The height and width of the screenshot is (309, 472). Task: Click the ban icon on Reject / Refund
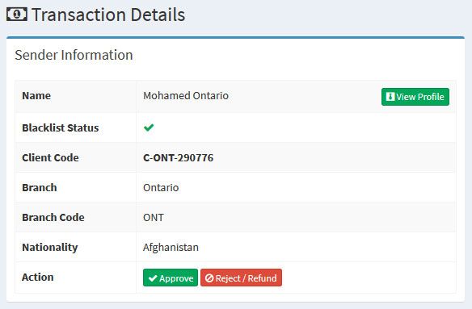(209, 278)
